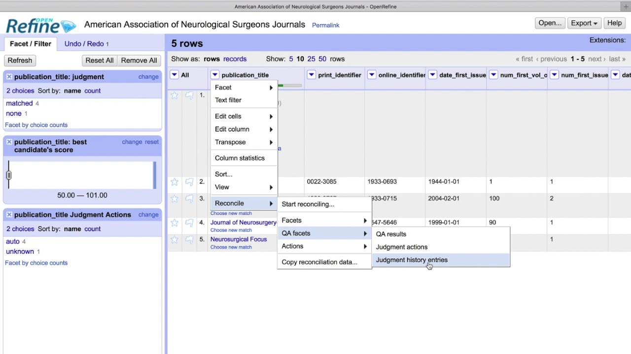The image size is (631, 354).
Task: Select Copy reconciliation data...
Action: [324, 262]
